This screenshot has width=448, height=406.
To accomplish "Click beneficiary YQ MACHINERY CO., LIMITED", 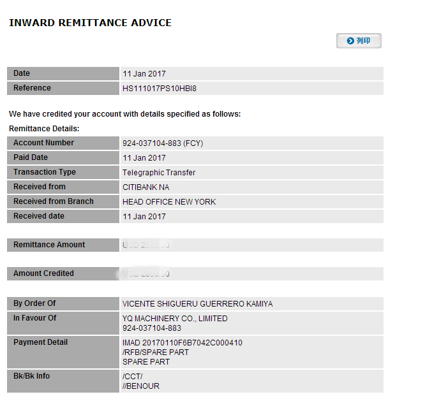I will [x=174, y=319].
